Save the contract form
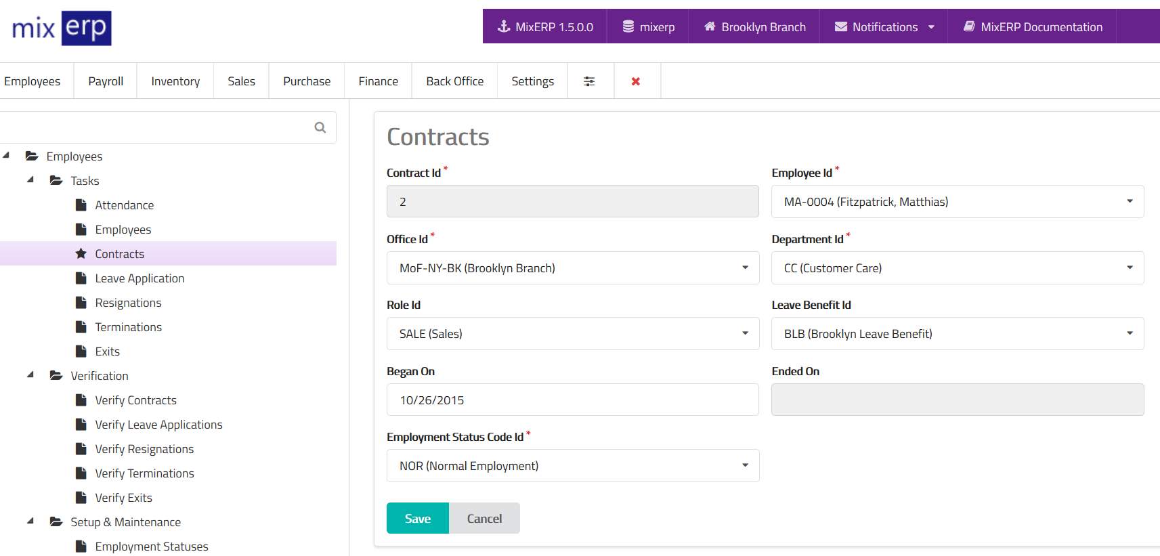 coord(417,519)
